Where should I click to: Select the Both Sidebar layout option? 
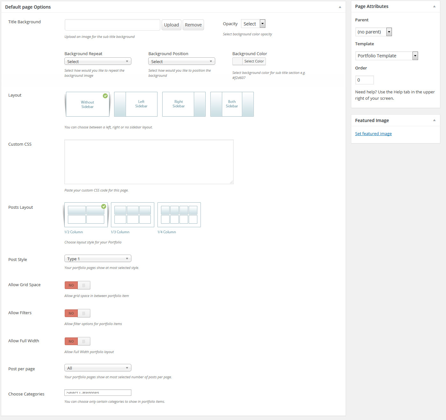(x=232, y=104)
